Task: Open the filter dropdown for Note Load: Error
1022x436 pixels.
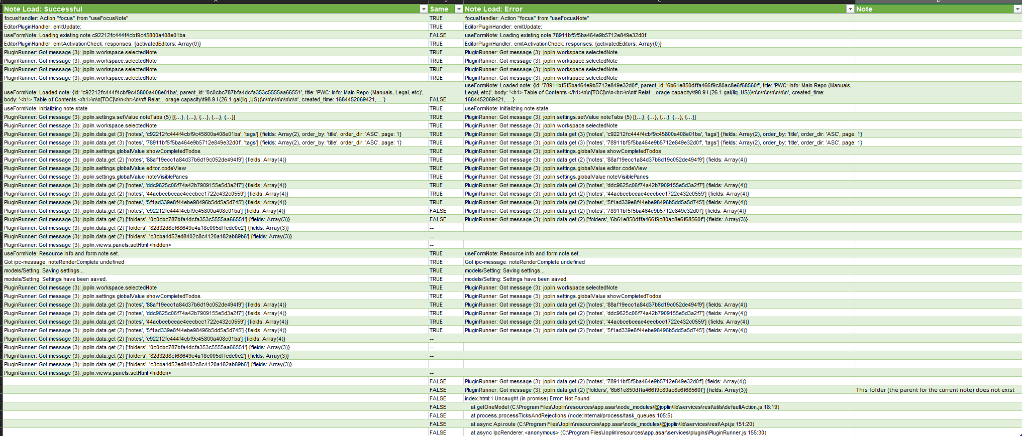Action: click(x=850, y=9)
